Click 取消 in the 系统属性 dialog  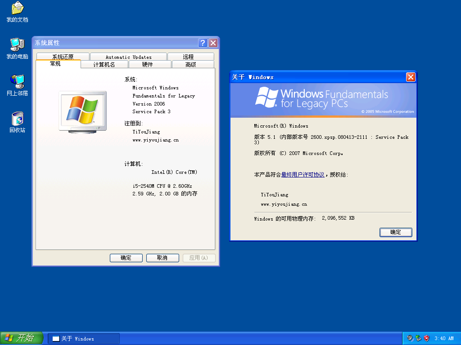pyautogui.click(x=163, y=258)
